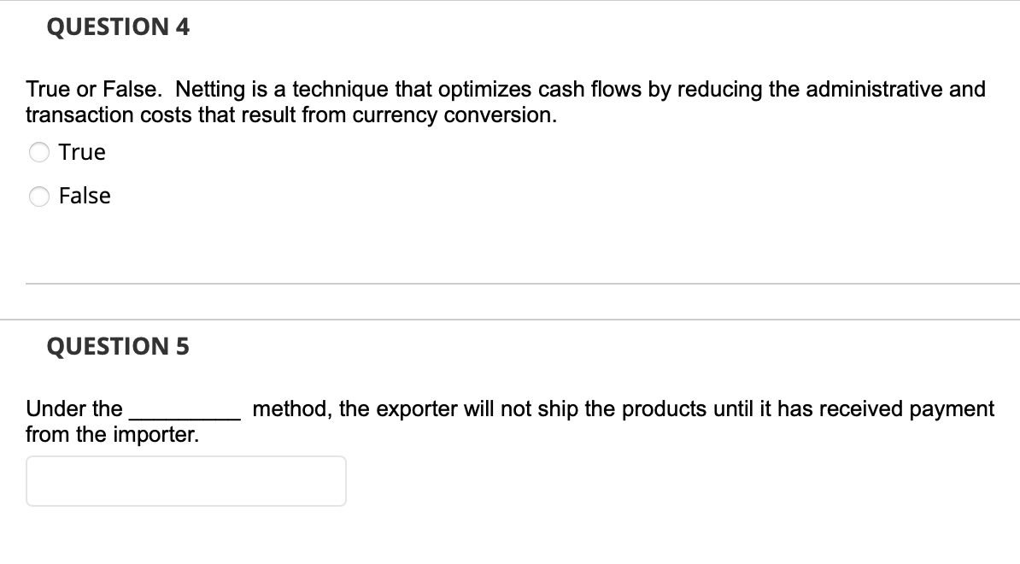Click the False option label
The width and height of the screenshot is (1020, 564).
click(84, 195)
